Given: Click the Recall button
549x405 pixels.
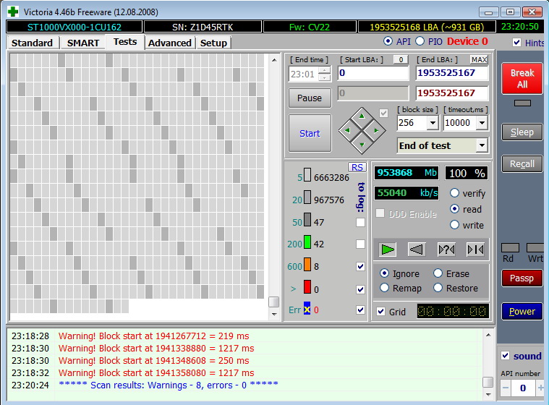Looking at the screenshot, I should (x=522, y=164).
